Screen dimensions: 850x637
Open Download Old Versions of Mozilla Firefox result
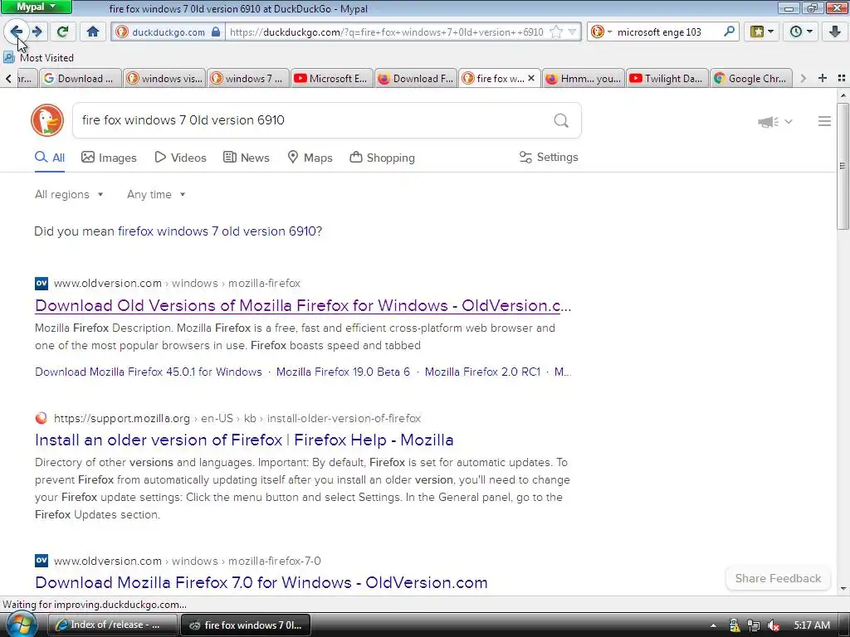(x=303, y=305)
